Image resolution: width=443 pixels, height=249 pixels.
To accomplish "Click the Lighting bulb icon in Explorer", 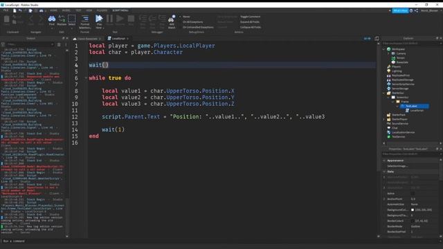I will coord(389,71).
